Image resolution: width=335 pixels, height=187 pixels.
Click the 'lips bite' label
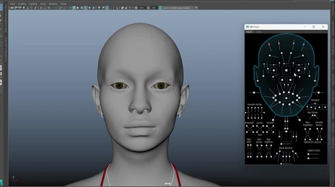(x=249, y=141)
